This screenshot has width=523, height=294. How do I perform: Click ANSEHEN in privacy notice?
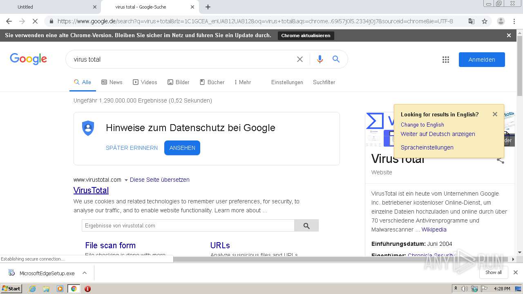click(182, 148)
